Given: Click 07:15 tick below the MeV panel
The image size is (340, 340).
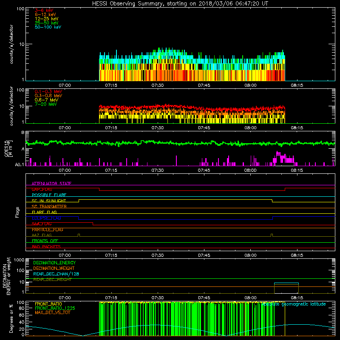Looking at the screenshot, I should (111, 128).
